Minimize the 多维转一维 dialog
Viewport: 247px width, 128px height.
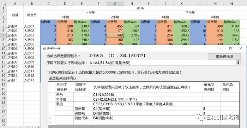(x=221, y=48)
